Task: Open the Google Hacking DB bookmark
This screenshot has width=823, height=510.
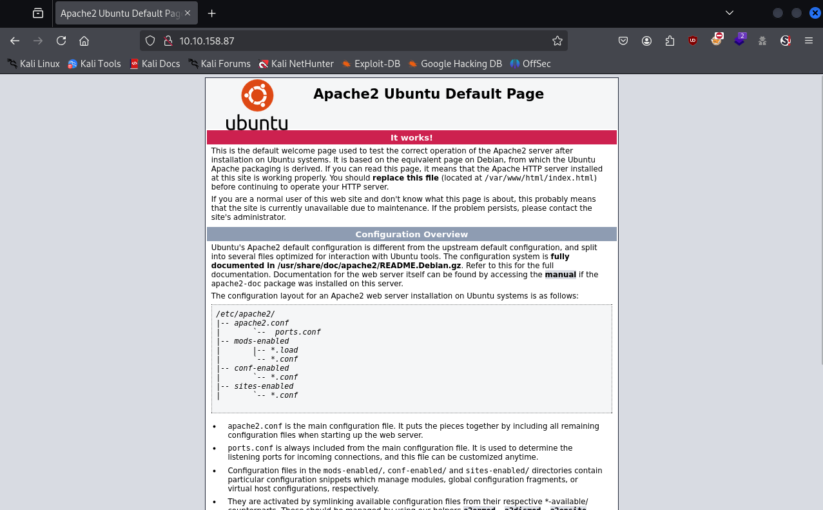Action: 454,64
